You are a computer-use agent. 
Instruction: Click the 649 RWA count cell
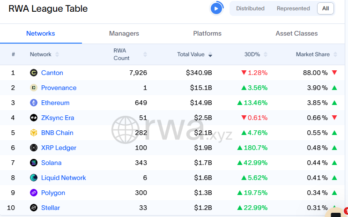coord(141,103)
